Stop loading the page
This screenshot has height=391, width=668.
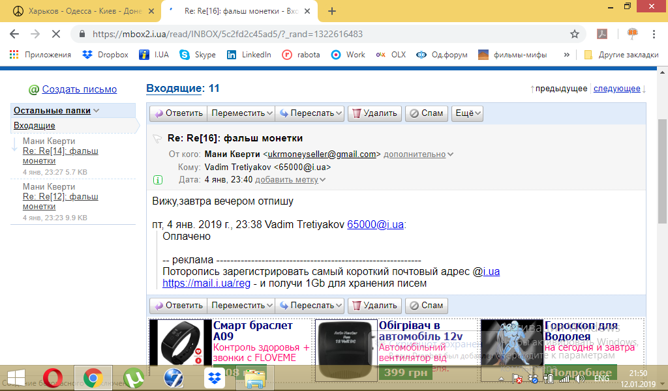pos(56,34)
